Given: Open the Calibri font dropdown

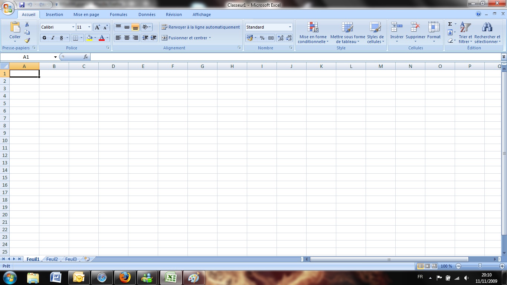Looking at the screenshot, I should [x=73, y=27].
